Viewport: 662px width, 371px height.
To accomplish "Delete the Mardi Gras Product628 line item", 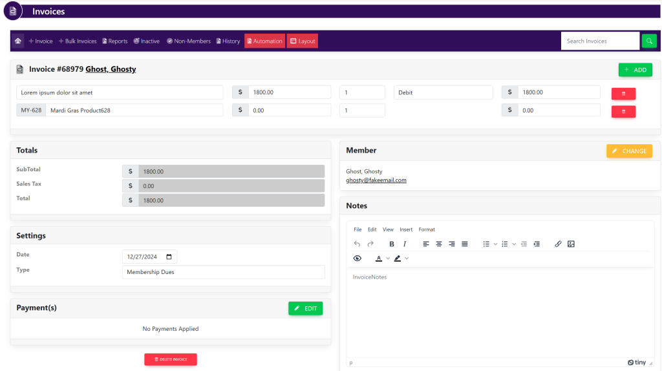I will click(623, 112).
